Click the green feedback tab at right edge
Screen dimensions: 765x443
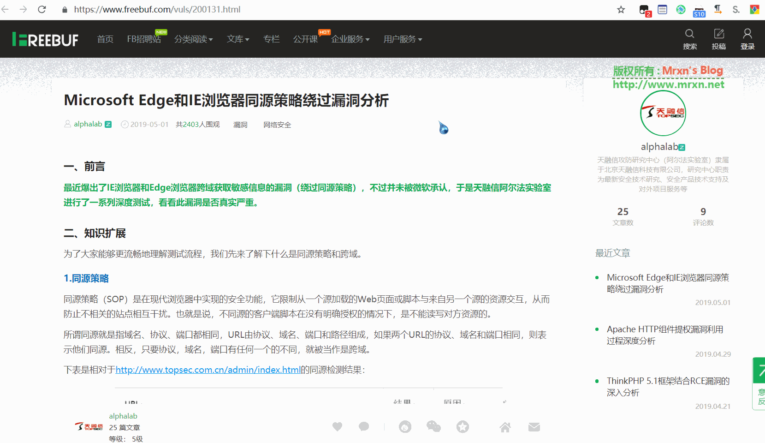[x=759, y=383]
